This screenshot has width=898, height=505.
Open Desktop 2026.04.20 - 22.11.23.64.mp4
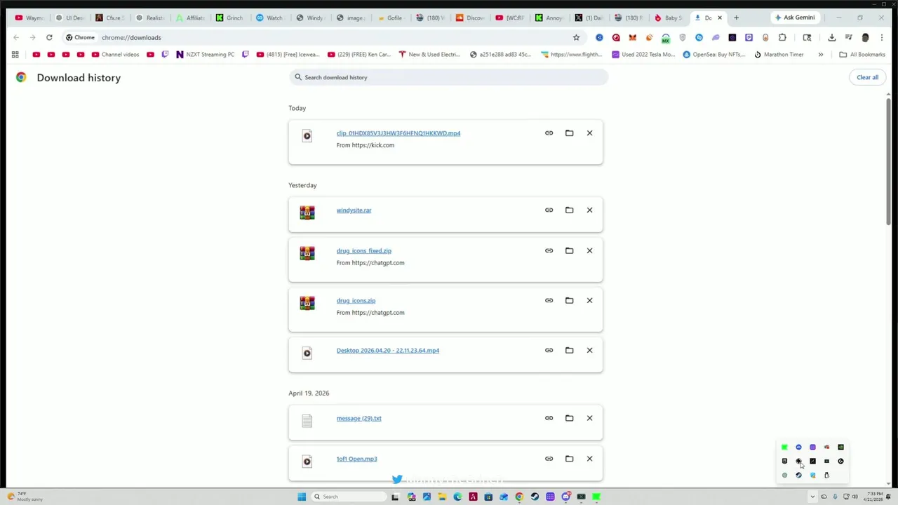388,350
